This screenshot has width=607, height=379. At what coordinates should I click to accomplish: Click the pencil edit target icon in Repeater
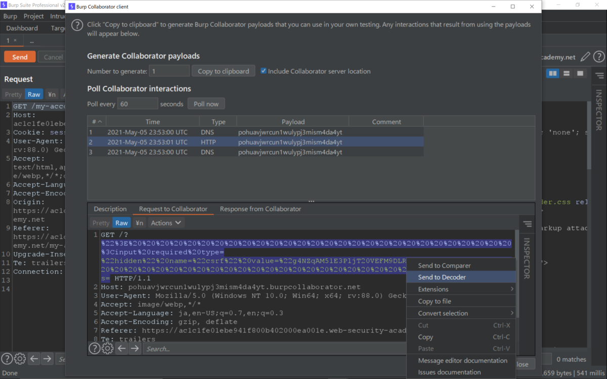pyautogui.click(x=585, y=57)
